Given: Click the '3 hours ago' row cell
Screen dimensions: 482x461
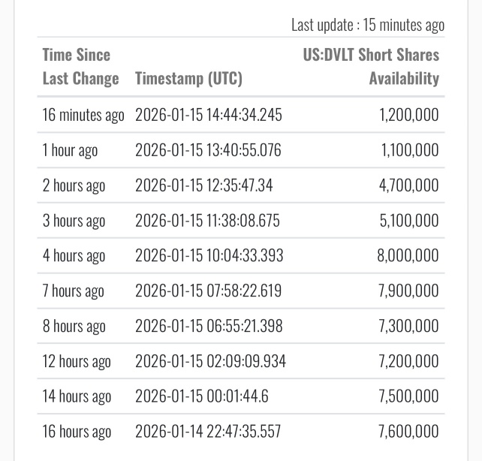Looking at the screenshot, I should pyautogui.click(x=74, y=221).
